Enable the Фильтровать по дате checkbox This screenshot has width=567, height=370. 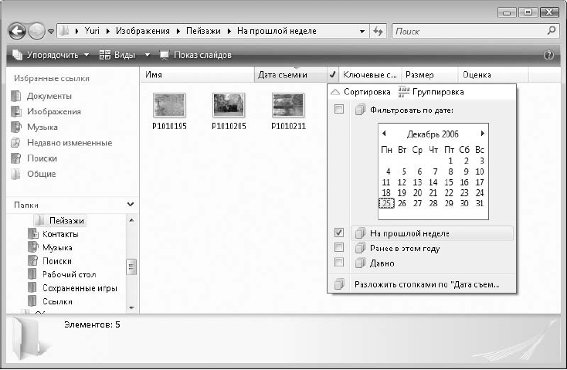pos(338,110)
